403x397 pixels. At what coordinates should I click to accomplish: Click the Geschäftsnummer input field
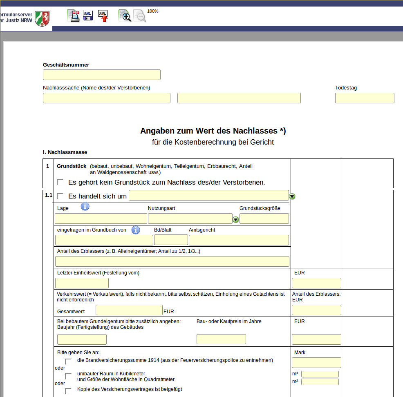(101, 75)
